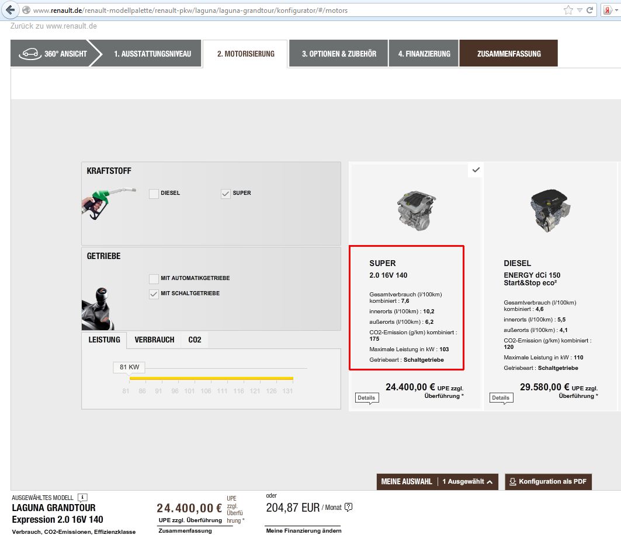
Task: Click the browser back arrow button
Action: [10, 11]
